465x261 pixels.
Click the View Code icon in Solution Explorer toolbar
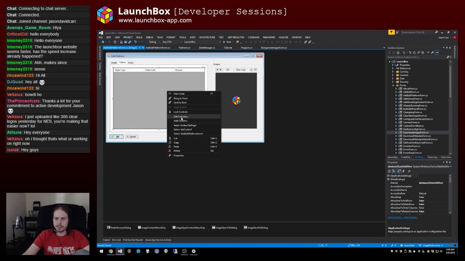coord(428,53)
